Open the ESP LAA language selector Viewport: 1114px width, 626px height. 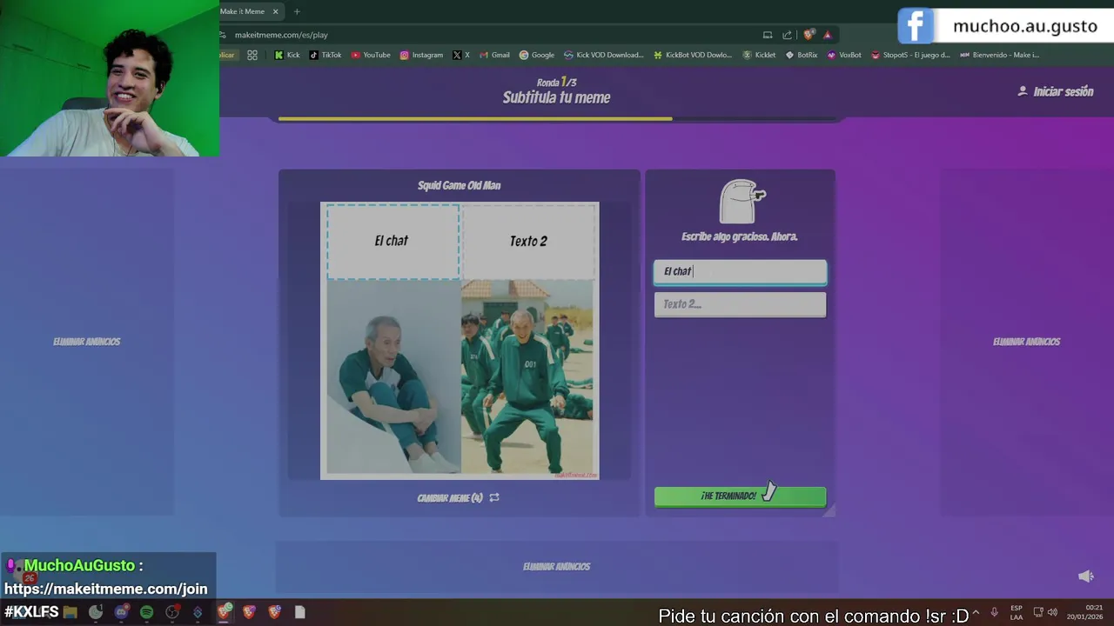tap(1017, 612)
